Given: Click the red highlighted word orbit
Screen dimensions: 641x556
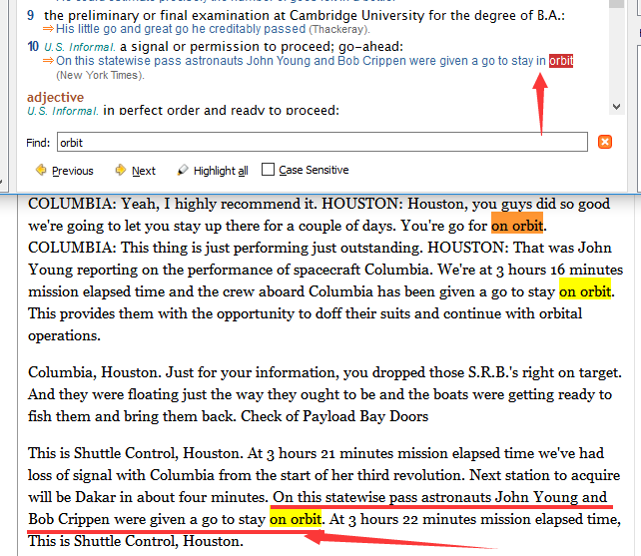Looking at the screenshot, I should [561, 61].
